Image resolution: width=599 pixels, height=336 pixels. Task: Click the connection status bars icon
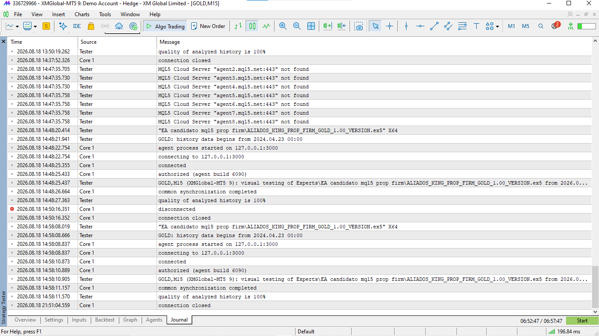coord(552,332)
